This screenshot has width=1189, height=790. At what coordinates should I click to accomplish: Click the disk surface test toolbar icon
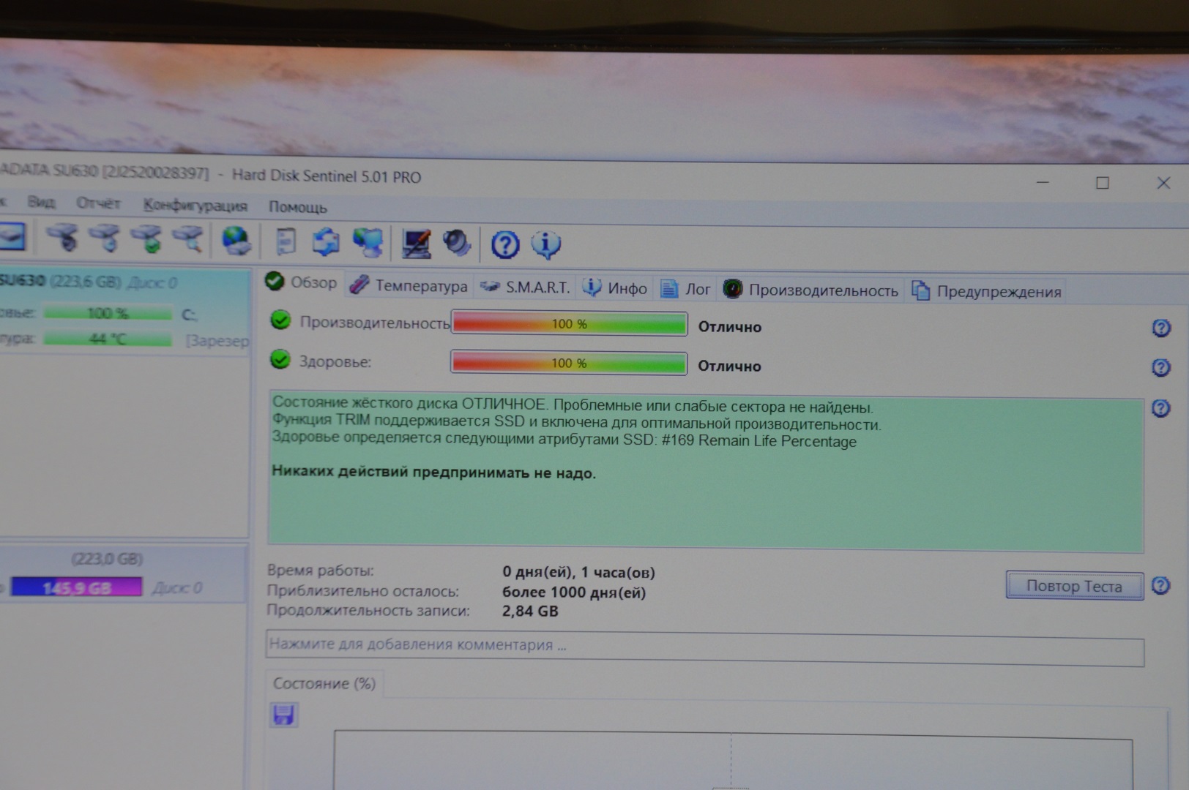[x=63, y=238]
